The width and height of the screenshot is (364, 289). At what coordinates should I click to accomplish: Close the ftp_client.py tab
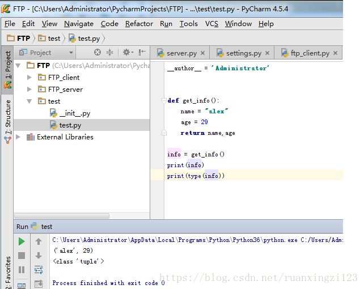[335, 53]
